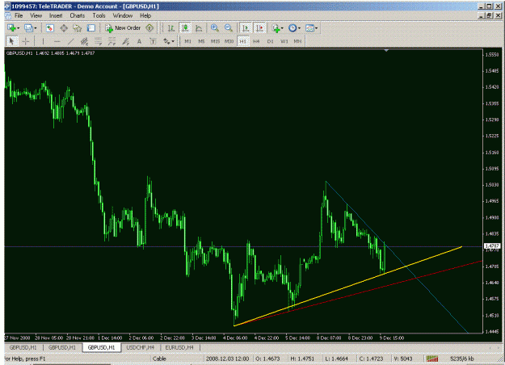The height and width of the screenshot is (365, 505).
Task: Click the current price label 1.4787 on the price scale
Action: pos(492,246)
